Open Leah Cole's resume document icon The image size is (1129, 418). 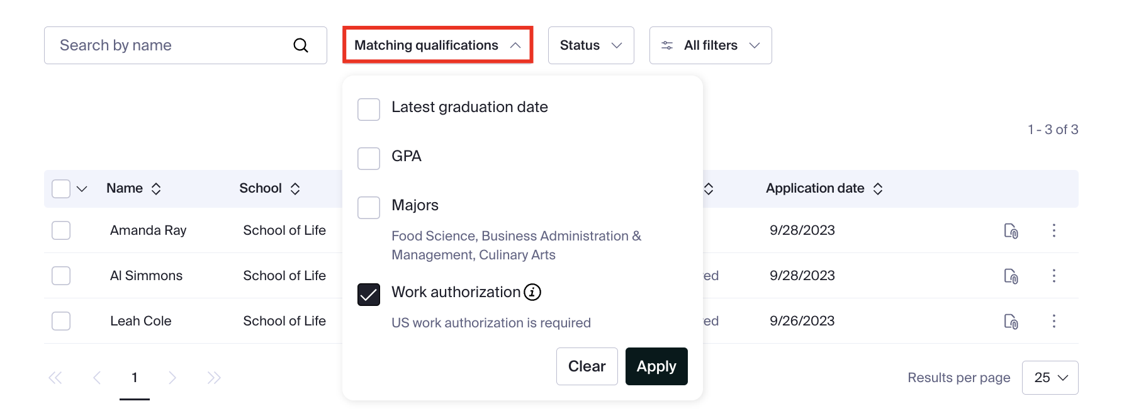(x=1011, y=322)
